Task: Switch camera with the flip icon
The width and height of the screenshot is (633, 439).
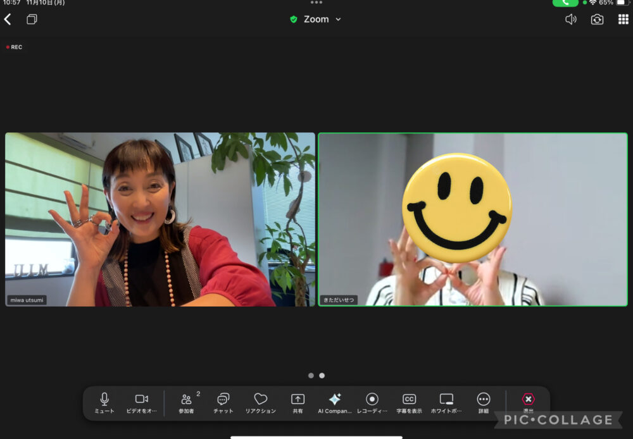Action: [x=597, y=20]
